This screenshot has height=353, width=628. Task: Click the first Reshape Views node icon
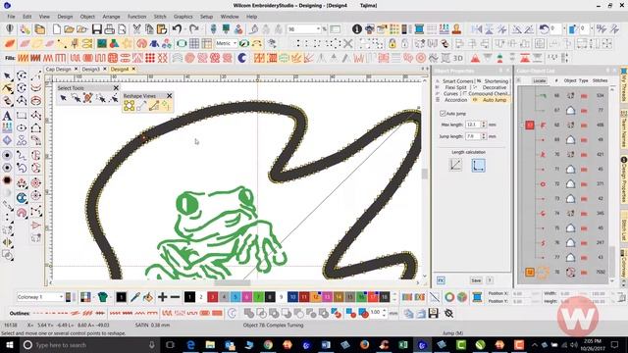pyautogui.click(x=129, y=106)
